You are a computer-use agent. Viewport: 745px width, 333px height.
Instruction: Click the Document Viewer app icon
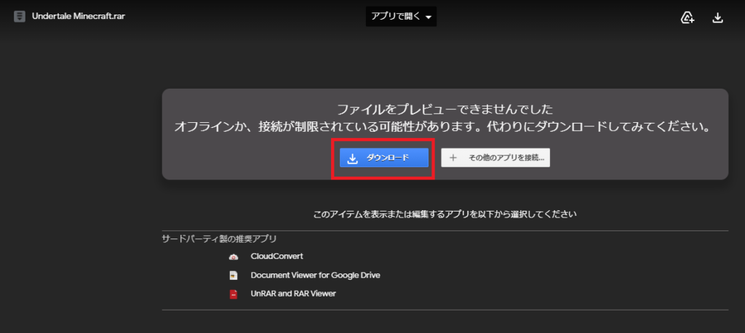pyautogui.click(x=234, y=276)
